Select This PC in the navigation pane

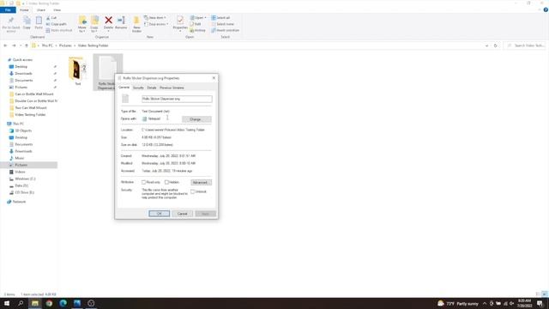pos(18,124)
